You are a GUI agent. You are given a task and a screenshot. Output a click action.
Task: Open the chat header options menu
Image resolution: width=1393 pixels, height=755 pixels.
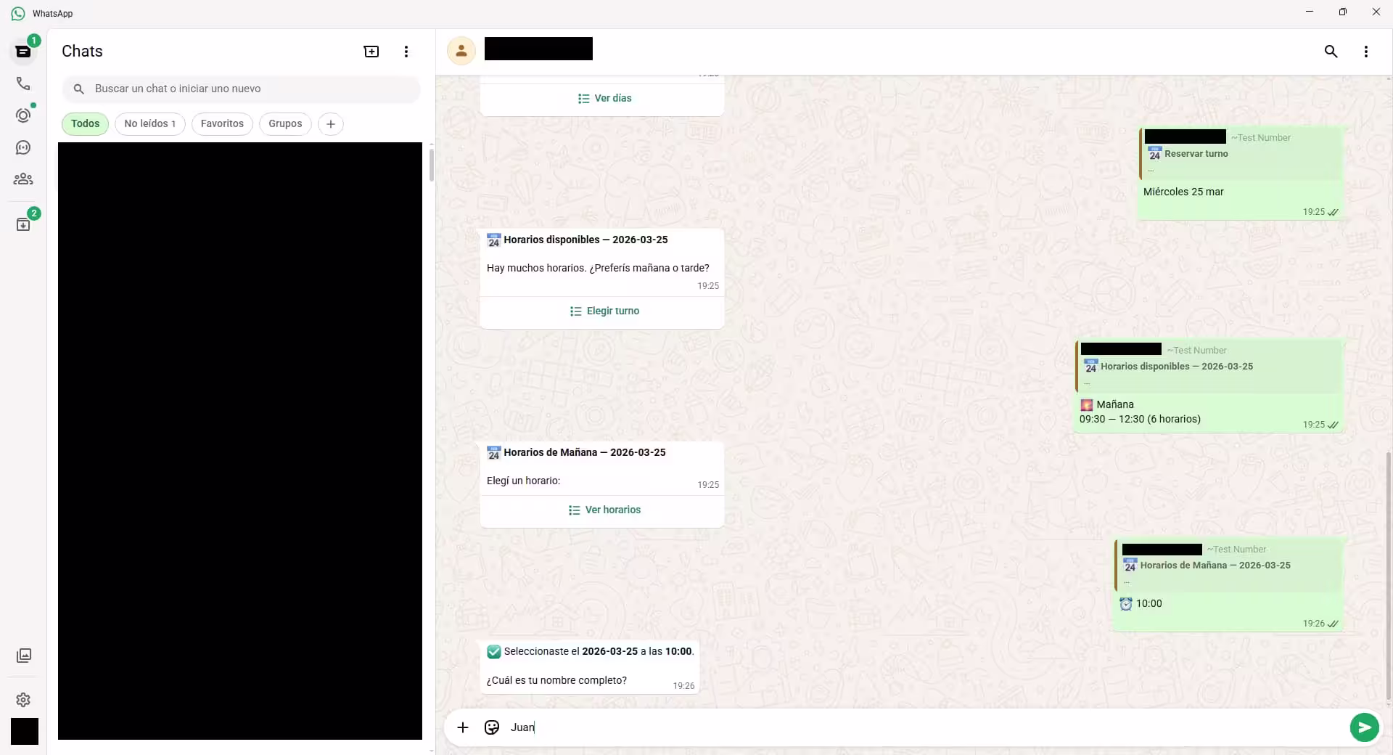[1365, 52]
